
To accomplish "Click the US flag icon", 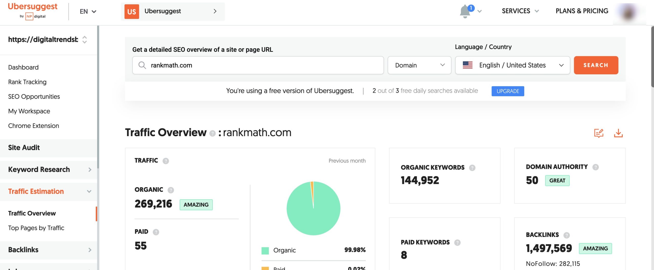I will click(x=468, y=65).
